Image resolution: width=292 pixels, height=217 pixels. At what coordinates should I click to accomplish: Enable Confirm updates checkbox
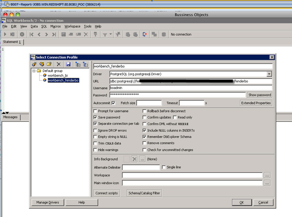144,117
